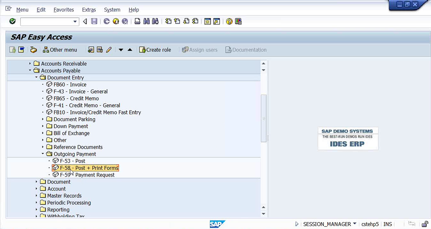
Task: Click the menu icon left of Menu
Action: click(9, 9)
